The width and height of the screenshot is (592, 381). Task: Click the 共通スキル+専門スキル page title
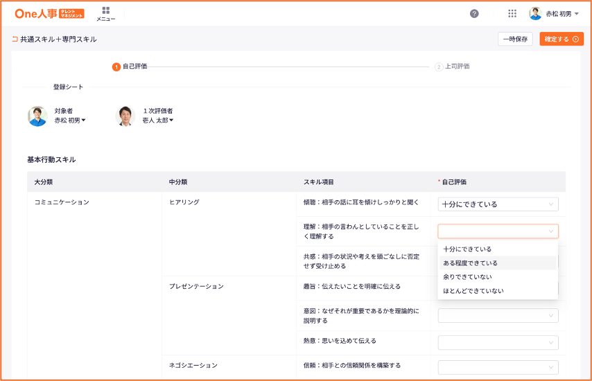tap(58, 39)
